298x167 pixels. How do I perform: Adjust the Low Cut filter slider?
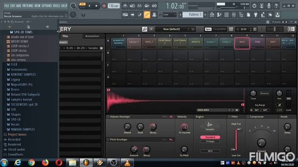coord(233,150)
